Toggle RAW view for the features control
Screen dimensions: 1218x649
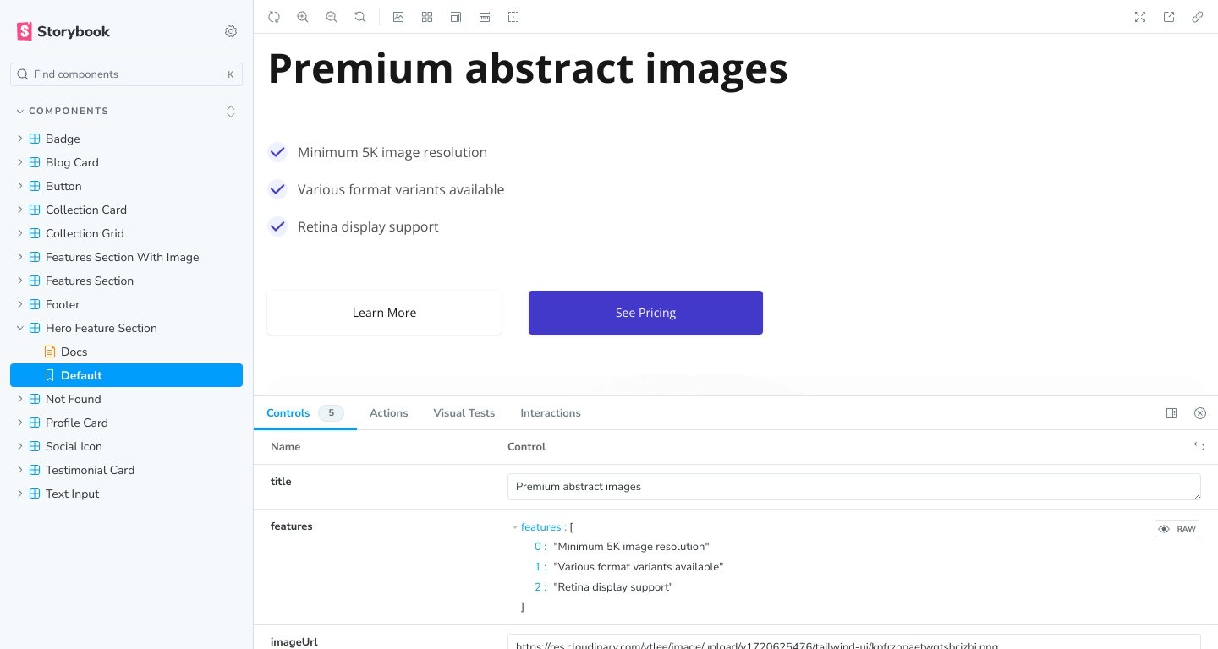(x=1177, y=529)
